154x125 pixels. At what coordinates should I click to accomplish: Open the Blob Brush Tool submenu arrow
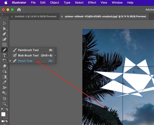pyautogui.click(x=55, y=55)
